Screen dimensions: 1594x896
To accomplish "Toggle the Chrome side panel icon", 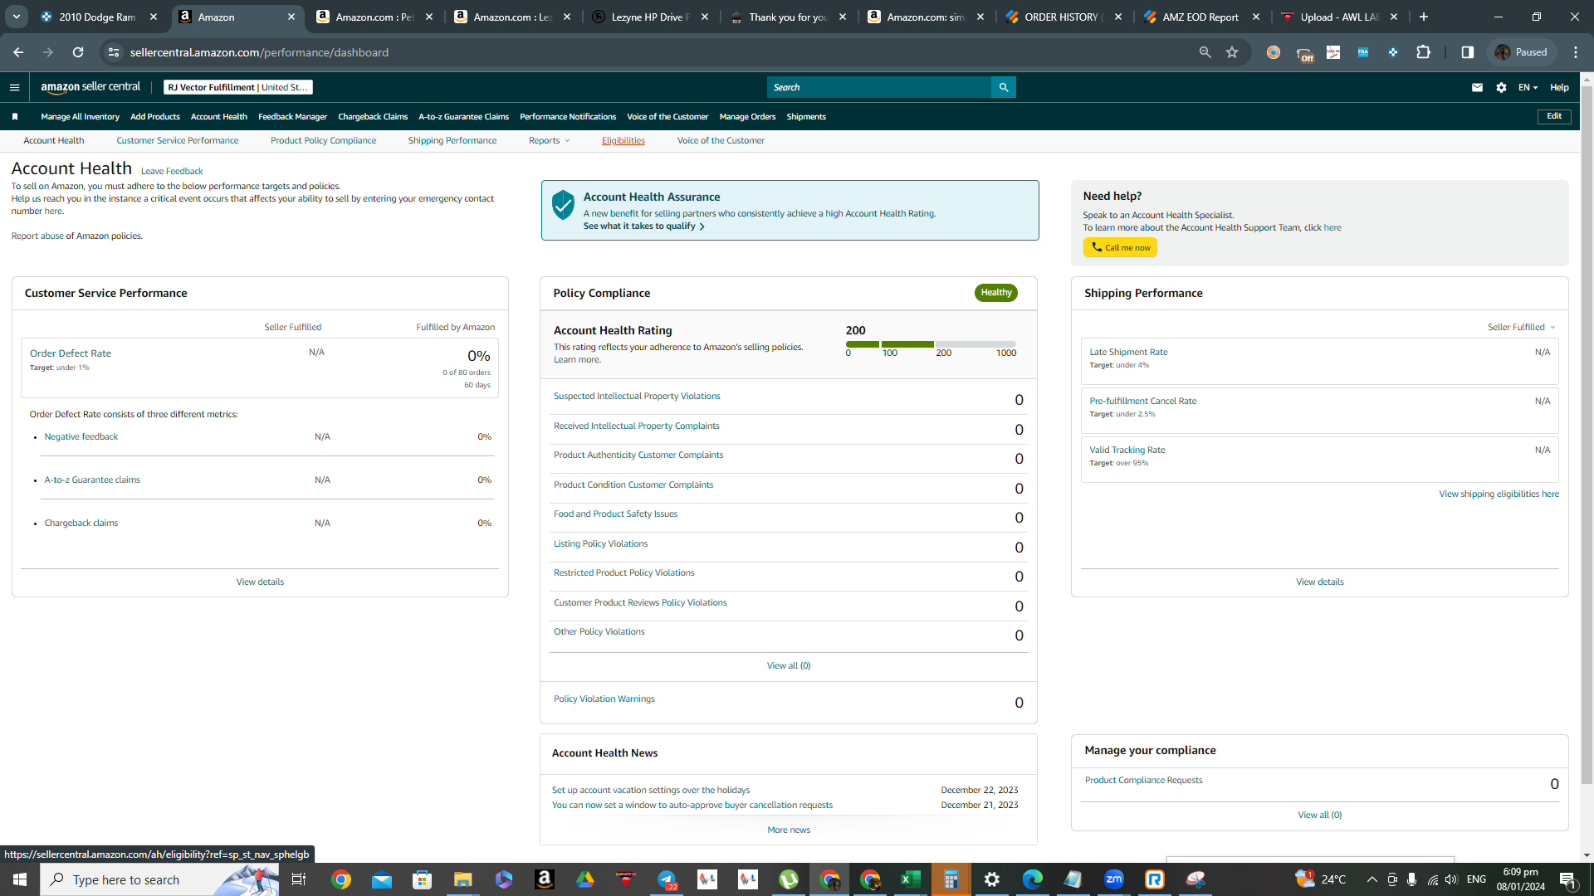I will [x=1468, y=52].
